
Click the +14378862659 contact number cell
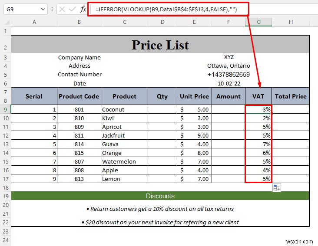click(229, 75)
